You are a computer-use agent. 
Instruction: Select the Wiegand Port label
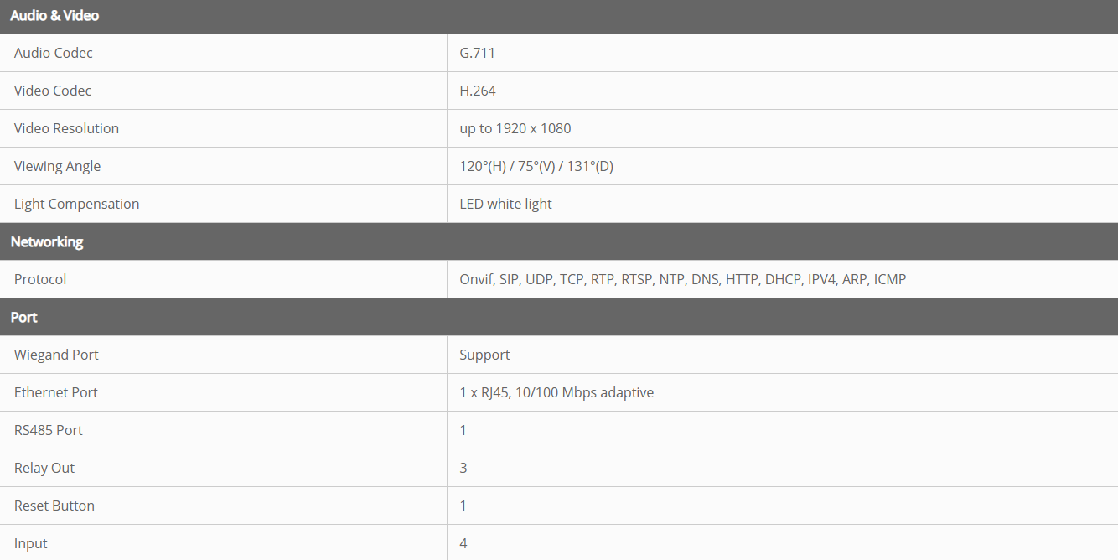pos(56,355)
